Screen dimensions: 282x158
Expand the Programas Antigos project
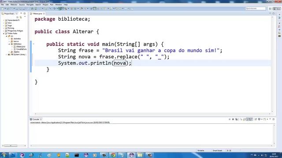click(4, 31)
